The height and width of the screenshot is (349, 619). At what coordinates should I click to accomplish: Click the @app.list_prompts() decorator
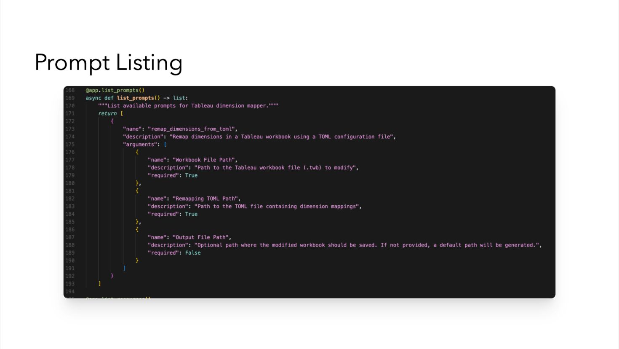115,90
